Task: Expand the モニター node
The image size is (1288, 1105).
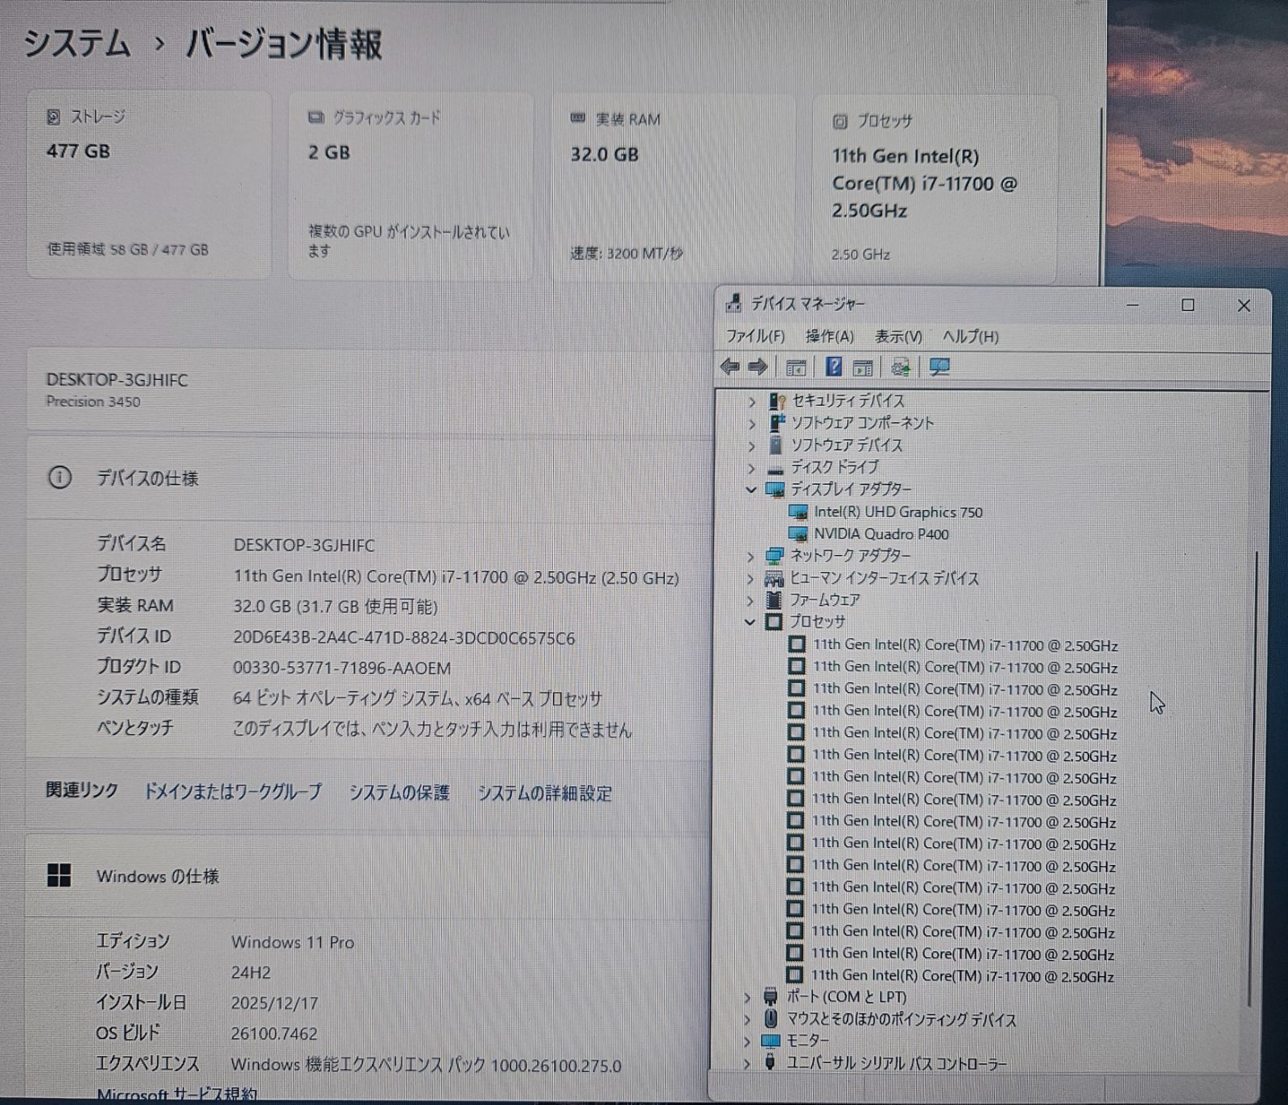Action: coord(747,1041)
